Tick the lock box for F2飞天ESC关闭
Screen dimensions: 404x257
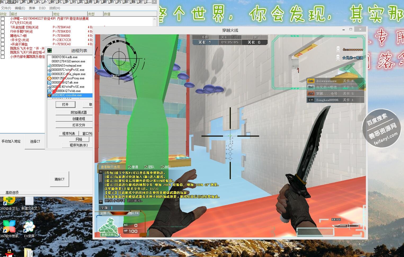click(x=3, y=23)
